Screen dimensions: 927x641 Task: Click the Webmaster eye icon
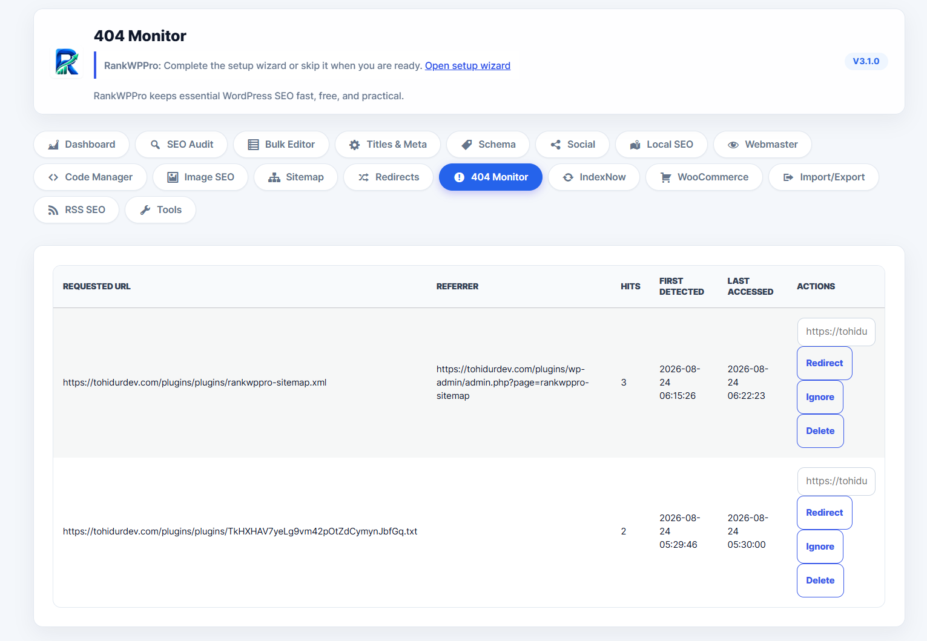(x=733, y=145)
